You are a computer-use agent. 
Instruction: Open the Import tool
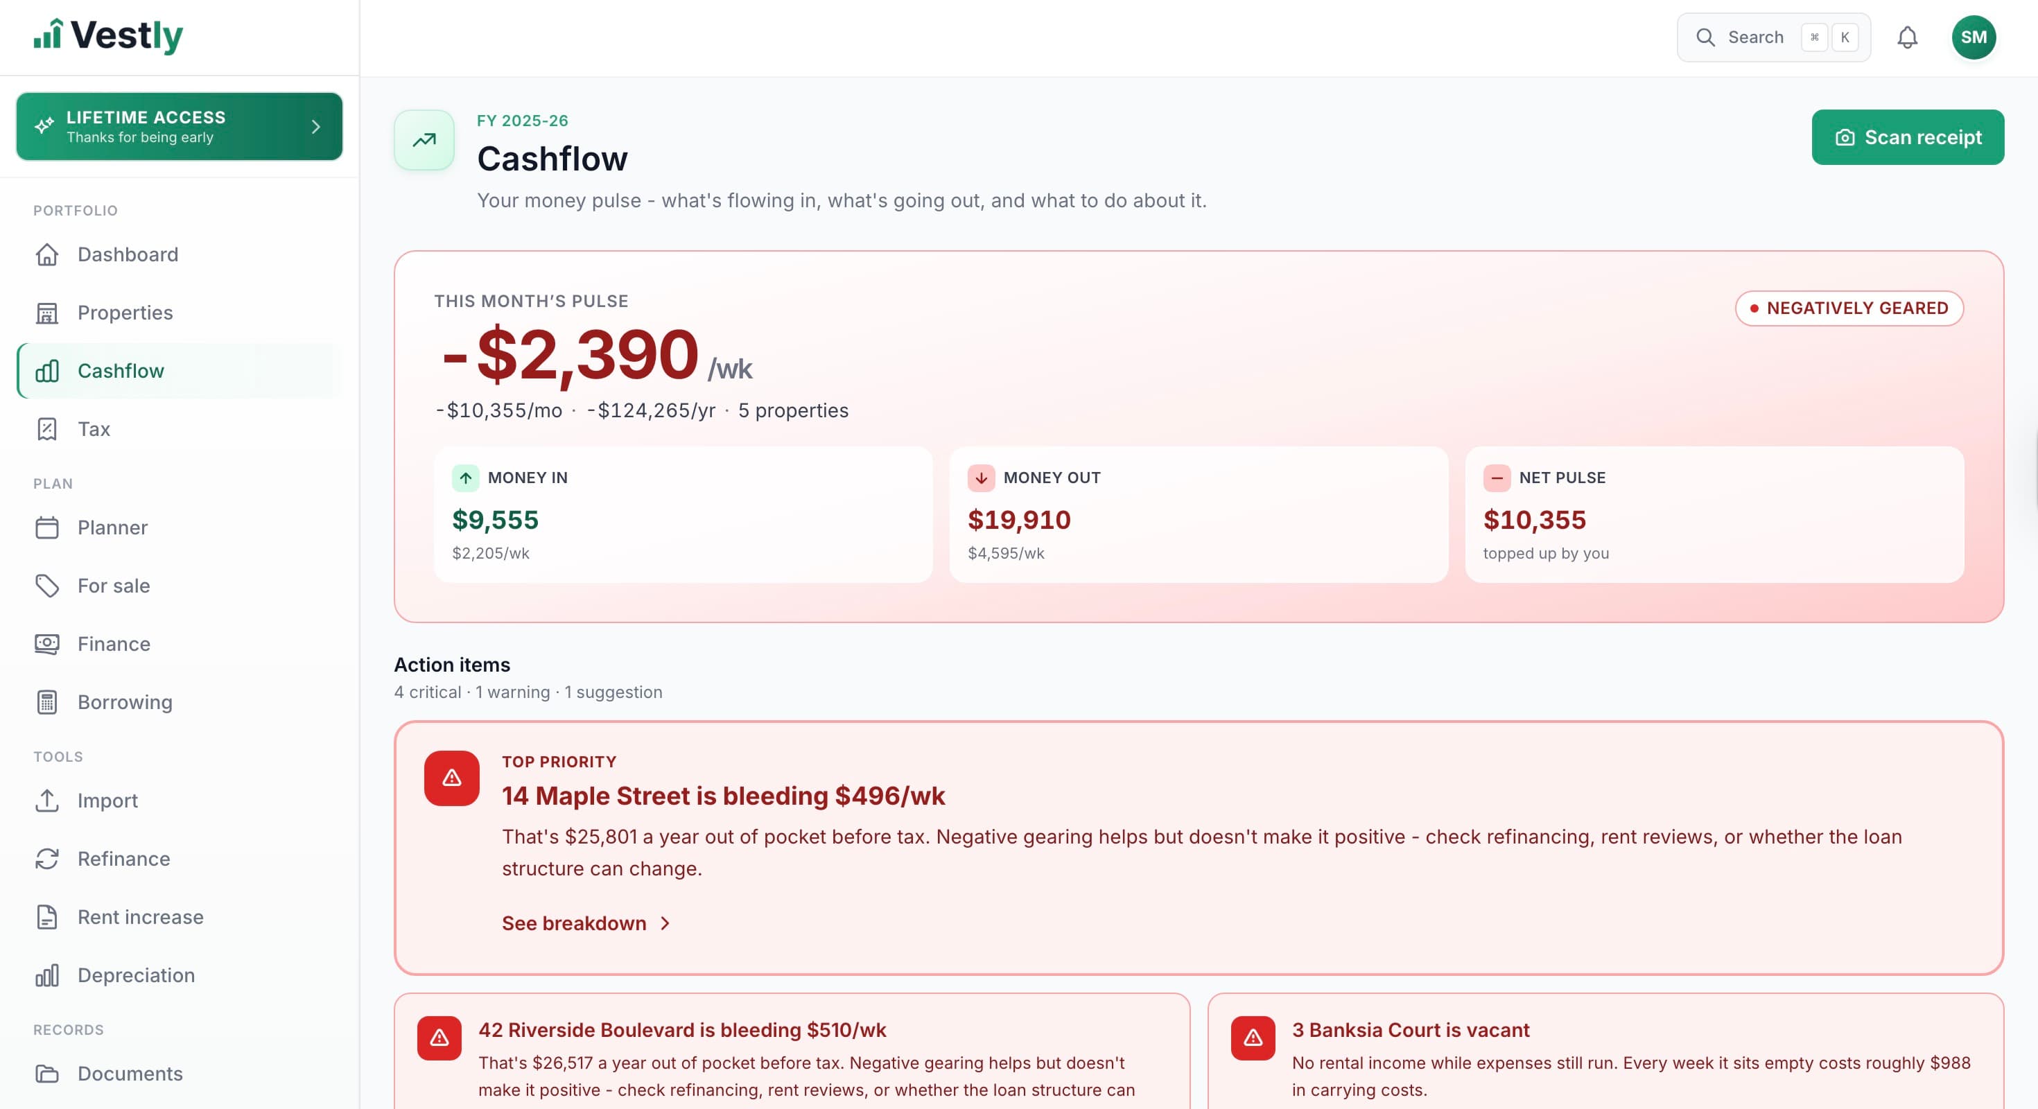click(x=180, y=801)
